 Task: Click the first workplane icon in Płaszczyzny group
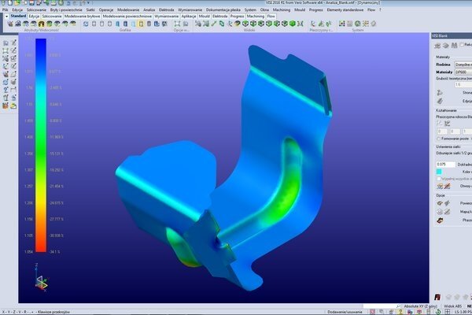(x=313, y=24)
